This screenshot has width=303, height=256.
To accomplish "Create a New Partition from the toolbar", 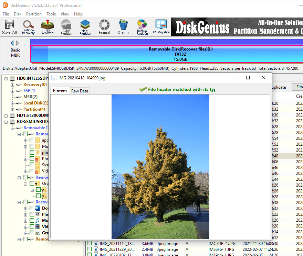I will tap(85, 27).
